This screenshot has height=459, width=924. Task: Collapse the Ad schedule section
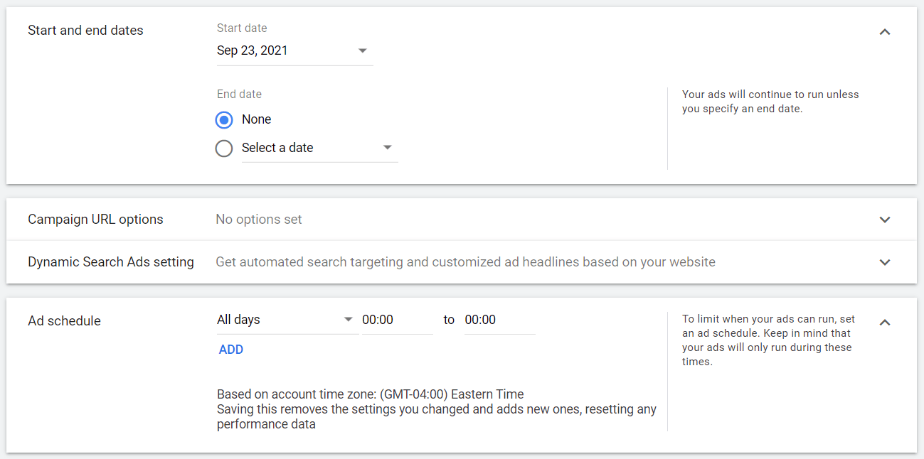click(x=884, y=322)
